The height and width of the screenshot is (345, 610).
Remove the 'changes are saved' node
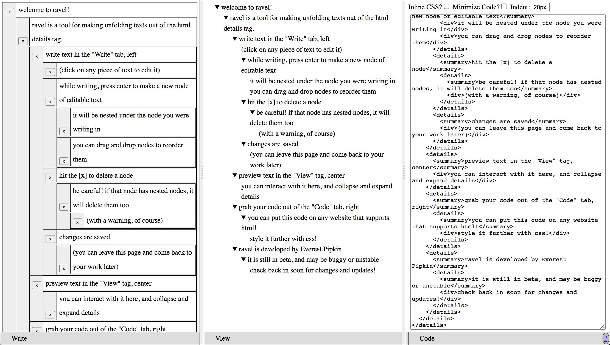[x=50, y=239]
